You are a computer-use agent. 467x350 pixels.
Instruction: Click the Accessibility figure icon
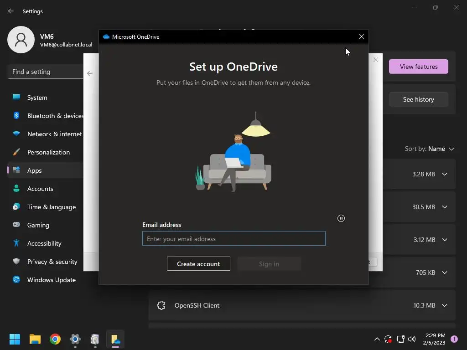point(16,243)
